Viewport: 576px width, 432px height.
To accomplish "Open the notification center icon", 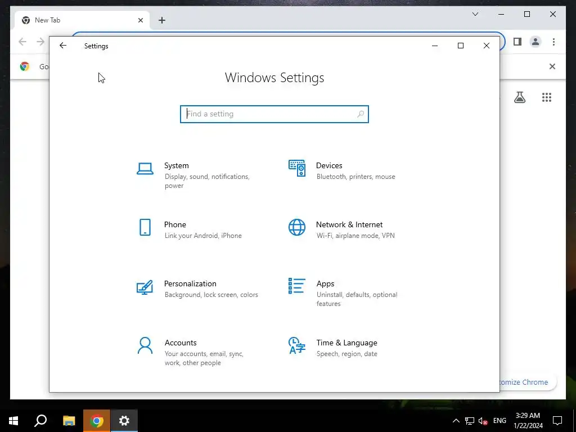I will coord(557,421).
